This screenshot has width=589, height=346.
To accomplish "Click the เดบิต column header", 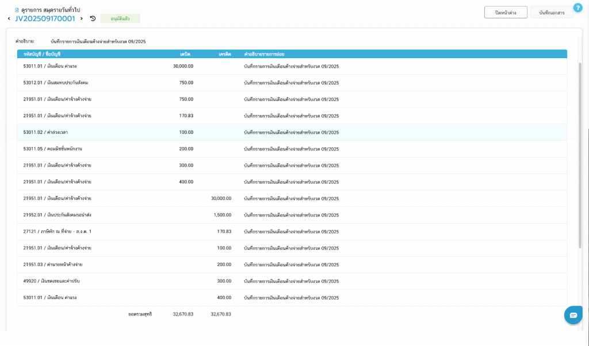I will pyautogui.click(x=185, y=54).
